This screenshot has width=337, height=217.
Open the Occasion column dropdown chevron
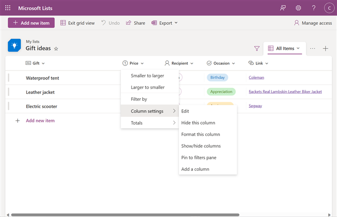tap(234, 63)
